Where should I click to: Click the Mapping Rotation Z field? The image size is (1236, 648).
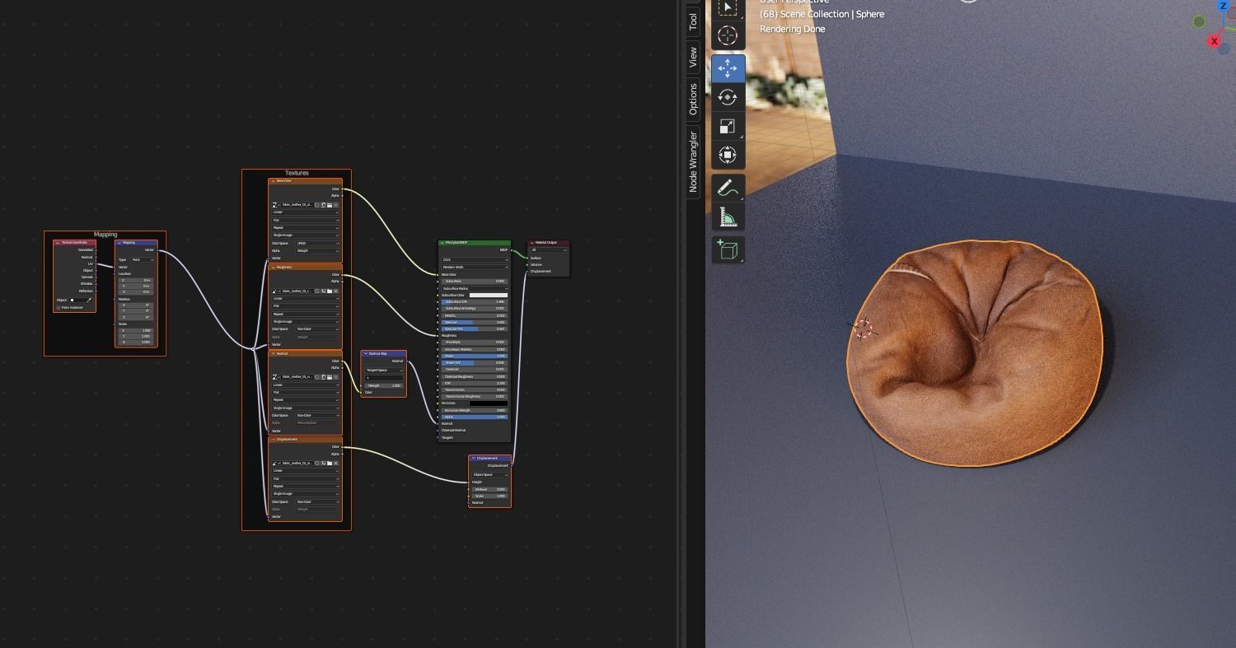click(x=136, y=317)
